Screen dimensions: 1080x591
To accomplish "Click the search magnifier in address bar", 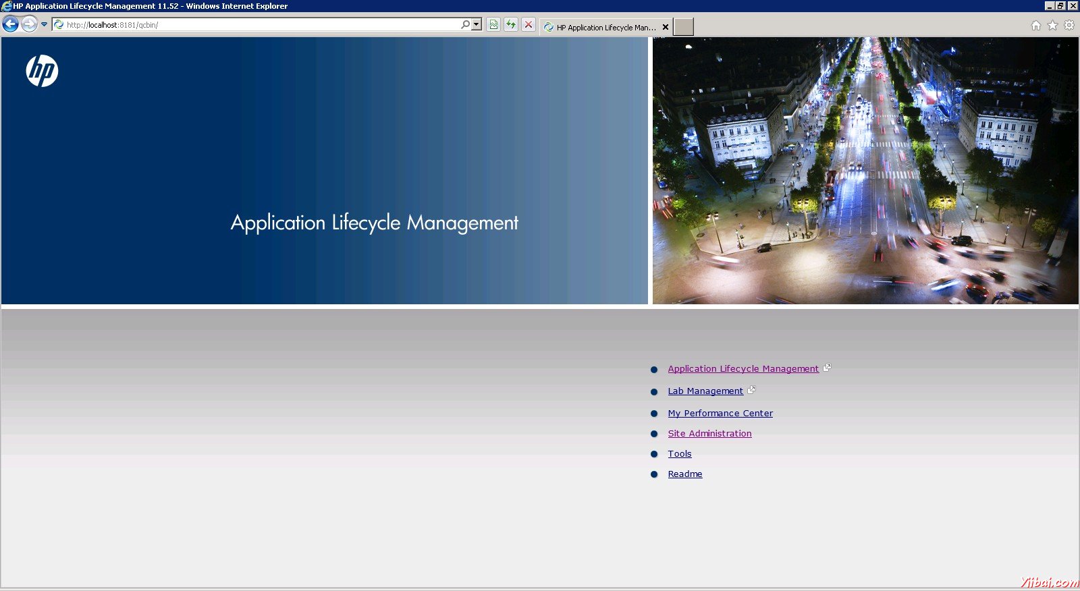I will pos(465,25).
